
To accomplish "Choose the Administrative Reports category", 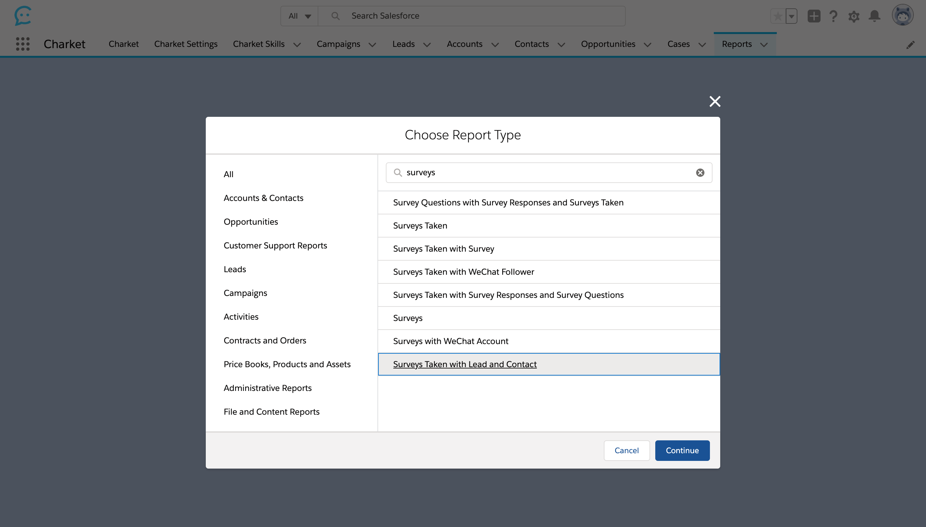I will pyautogui.click(x=267, y=388).
